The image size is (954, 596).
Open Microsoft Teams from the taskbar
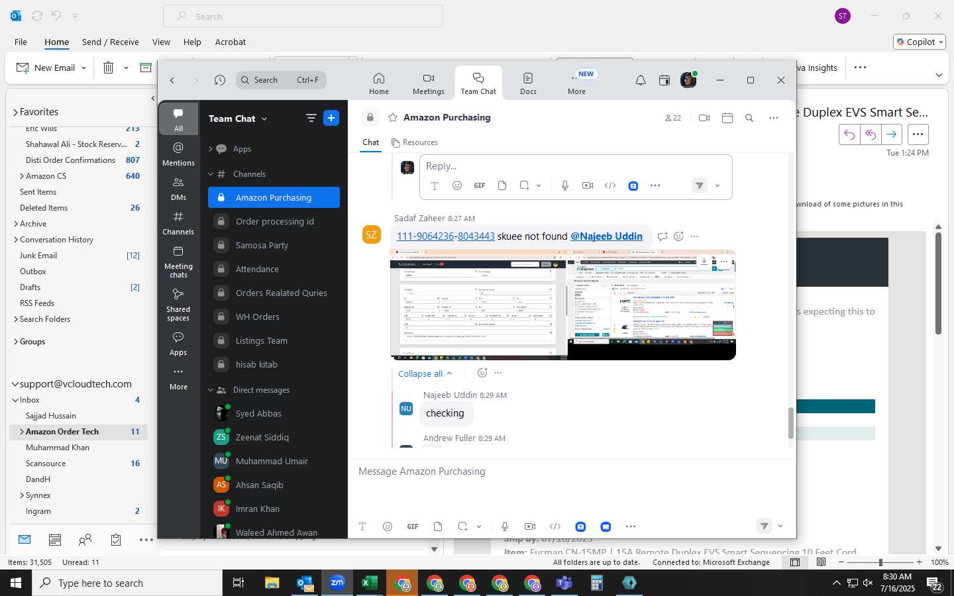click(x=564, y=583)
